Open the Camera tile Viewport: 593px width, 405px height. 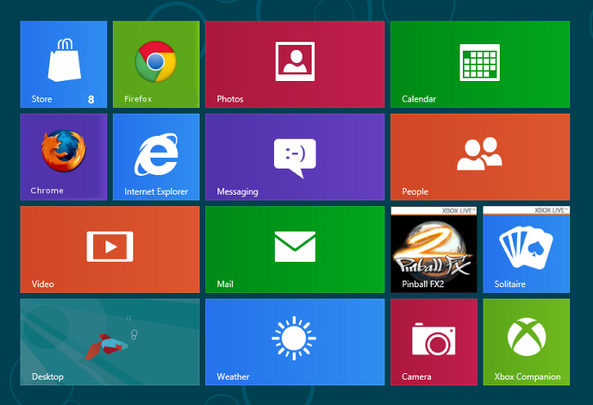pyautogui.click(x=434, y=342)
